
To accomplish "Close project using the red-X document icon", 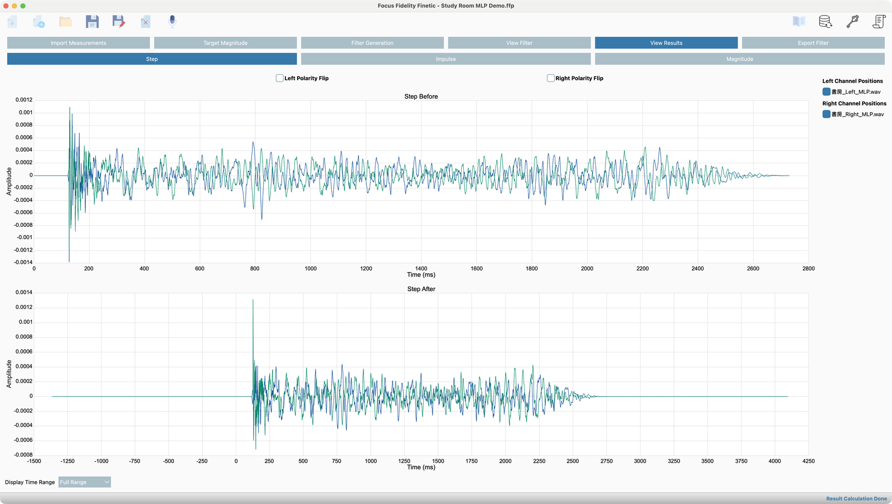I will coord(146,22).
